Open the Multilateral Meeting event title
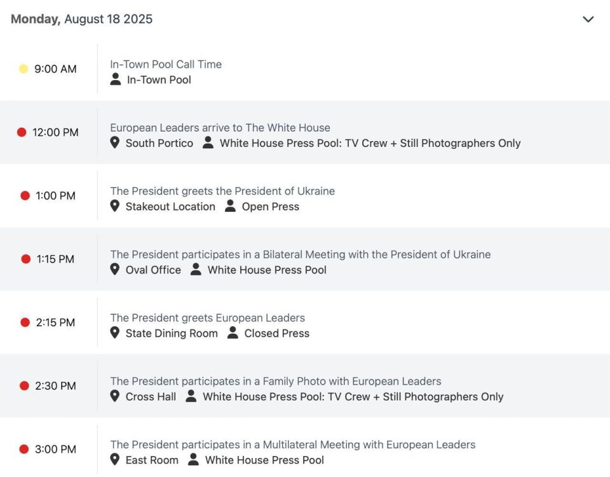Image resolution: width=610 pixels, height=477 pixels. 292,445
